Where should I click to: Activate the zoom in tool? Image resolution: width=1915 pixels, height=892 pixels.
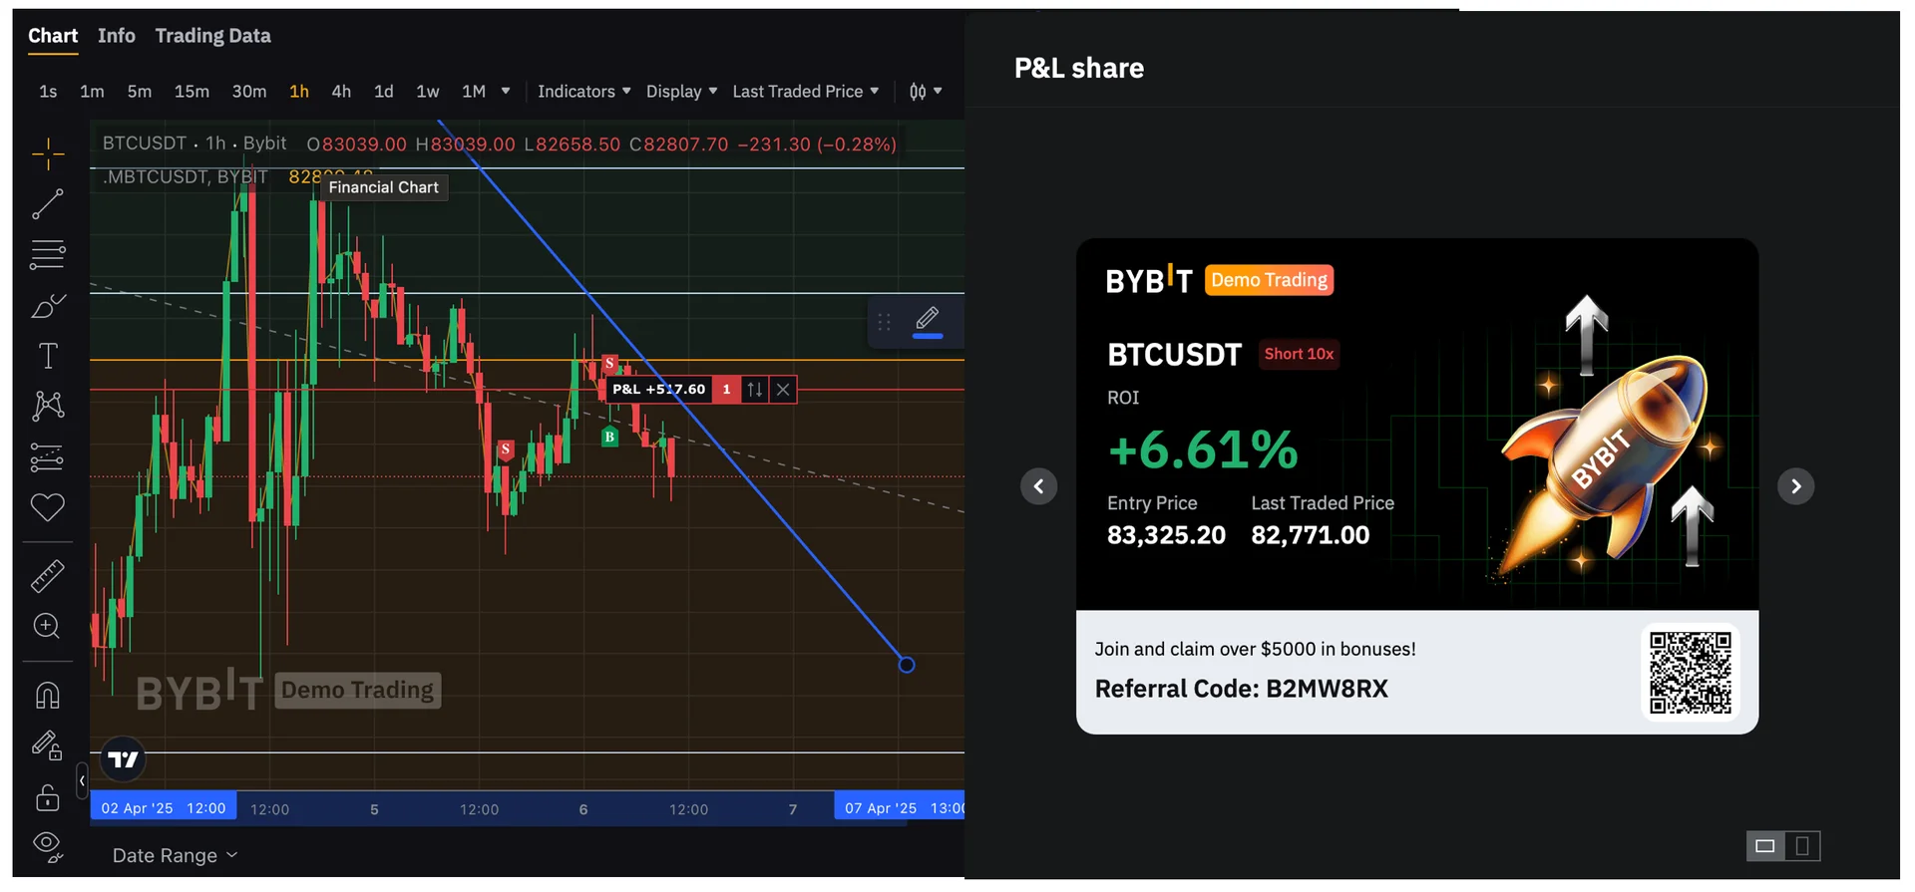pyautogui.click(x=48, y=626)
